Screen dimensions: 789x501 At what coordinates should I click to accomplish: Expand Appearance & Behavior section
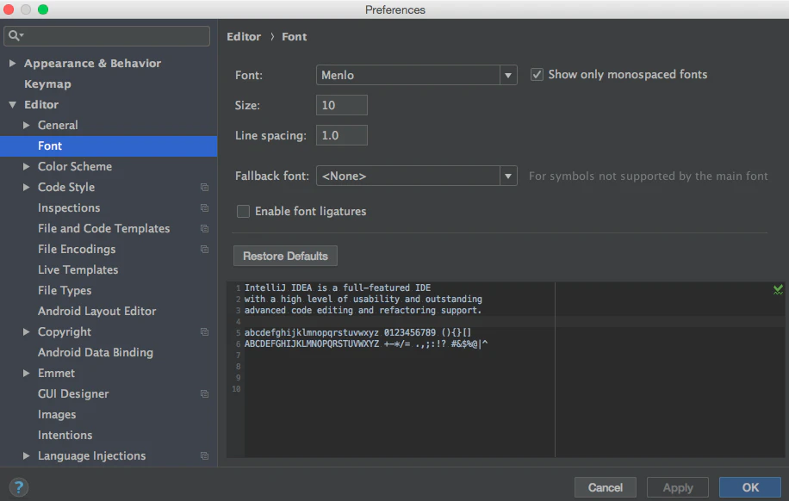[x=13, y=63]
